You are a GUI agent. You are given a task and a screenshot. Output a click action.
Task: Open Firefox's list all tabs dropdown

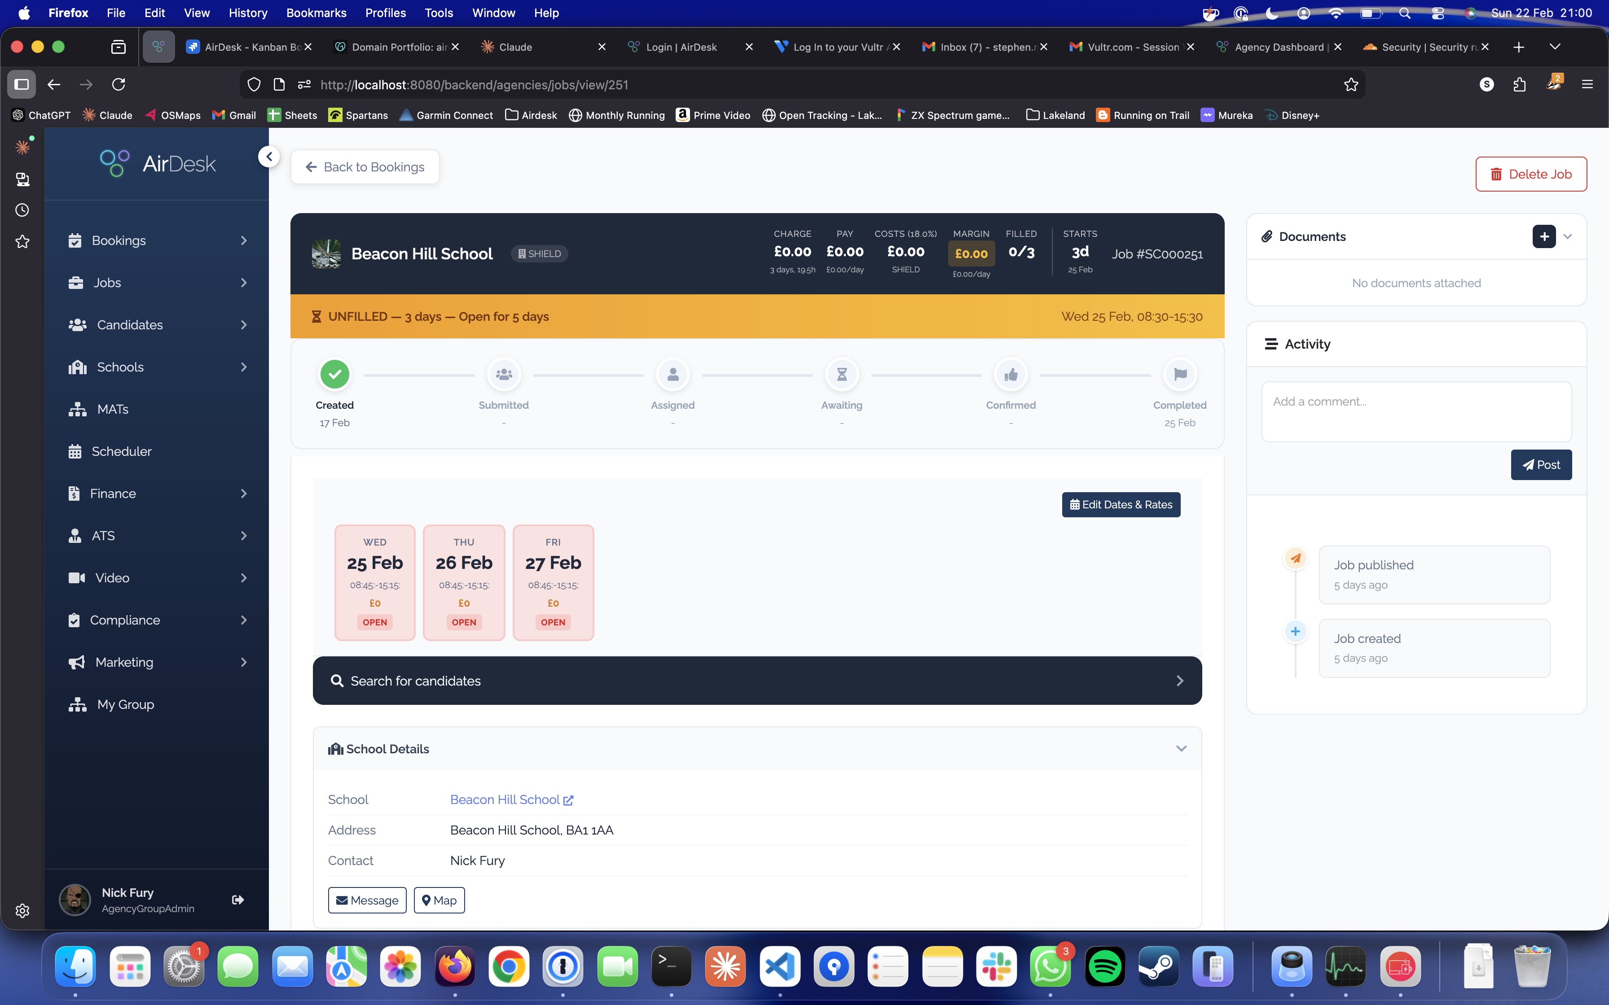click(x=1555, y=47)
